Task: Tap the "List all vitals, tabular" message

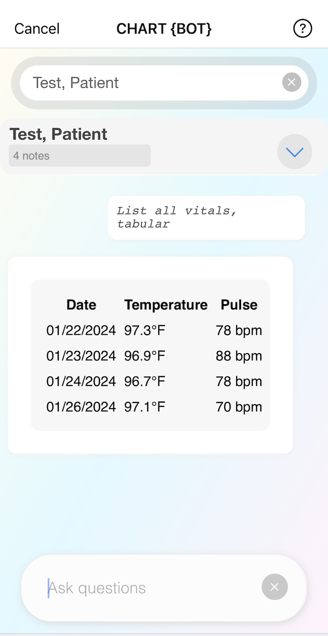Action: pos(206,217)
